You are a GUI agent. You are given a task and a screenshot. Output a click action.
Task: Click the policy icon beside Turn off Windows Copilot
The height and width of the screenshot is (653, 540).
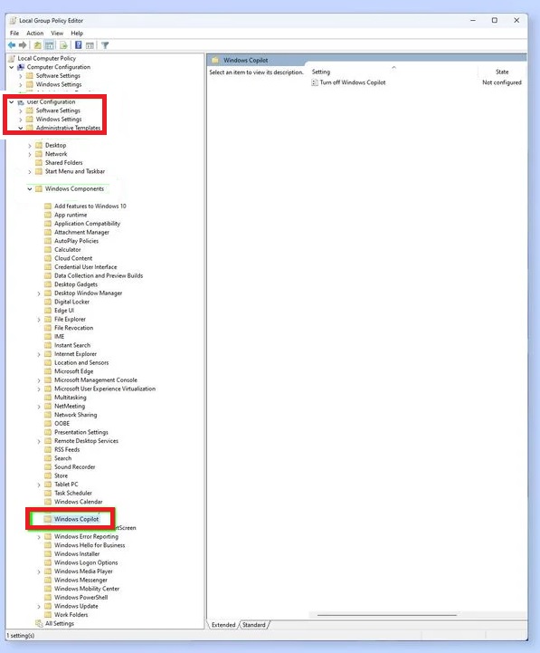click(315, 82)
